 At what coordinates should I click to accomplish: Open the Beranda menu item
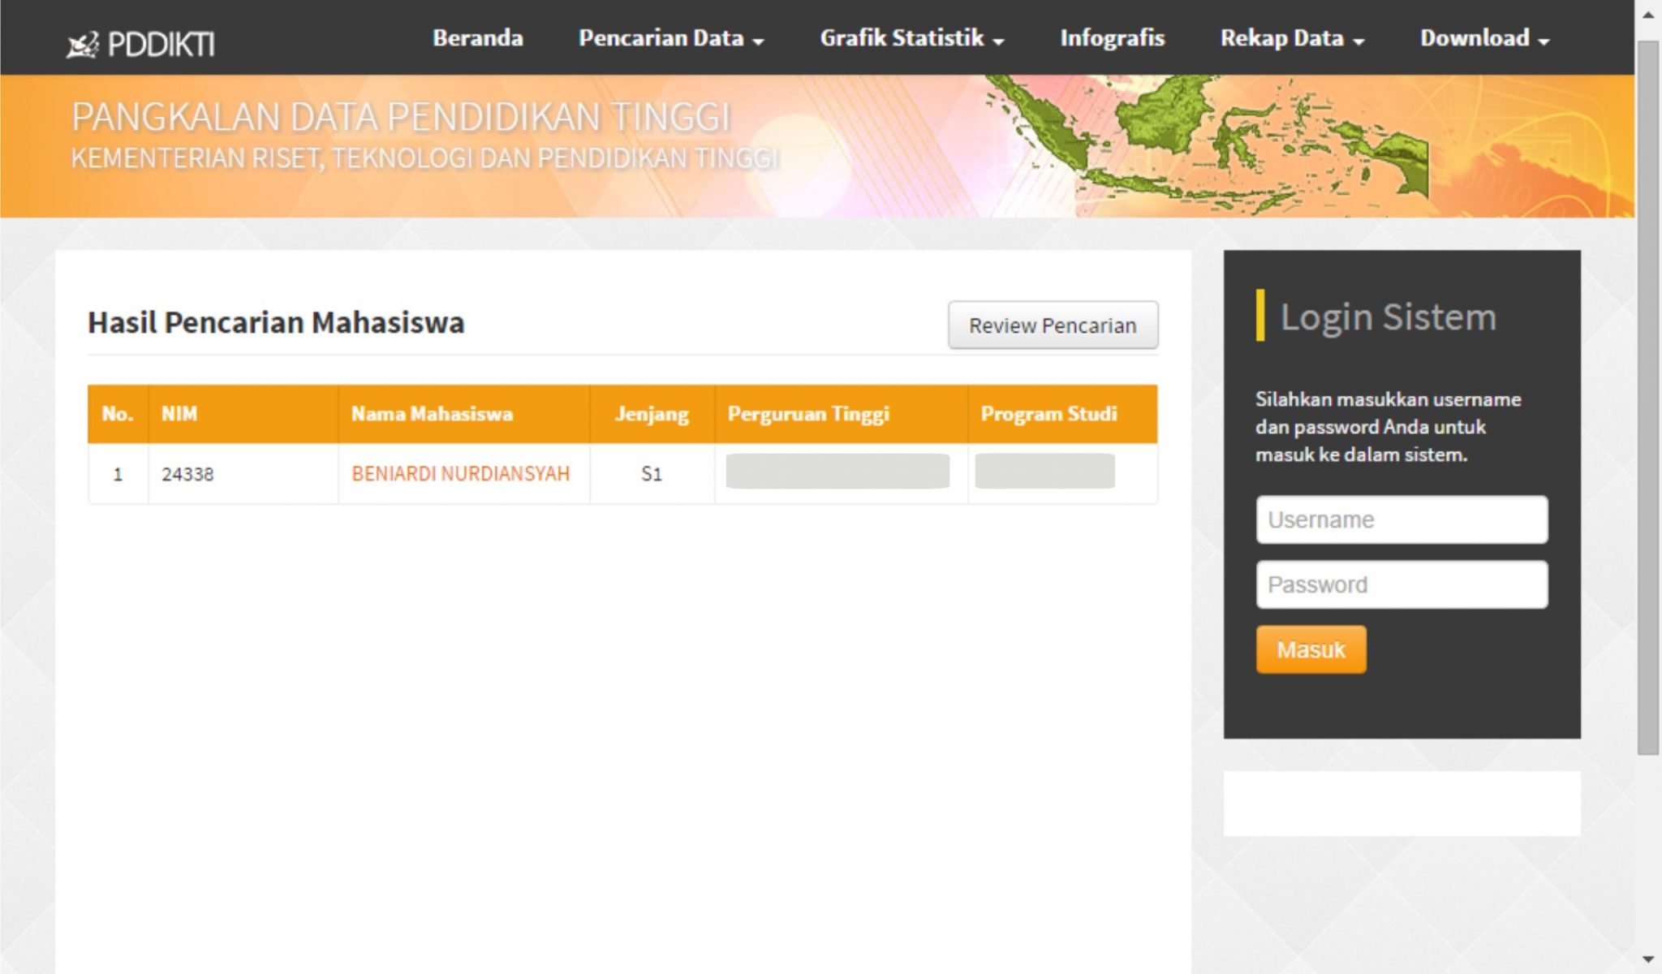[477, 38]
